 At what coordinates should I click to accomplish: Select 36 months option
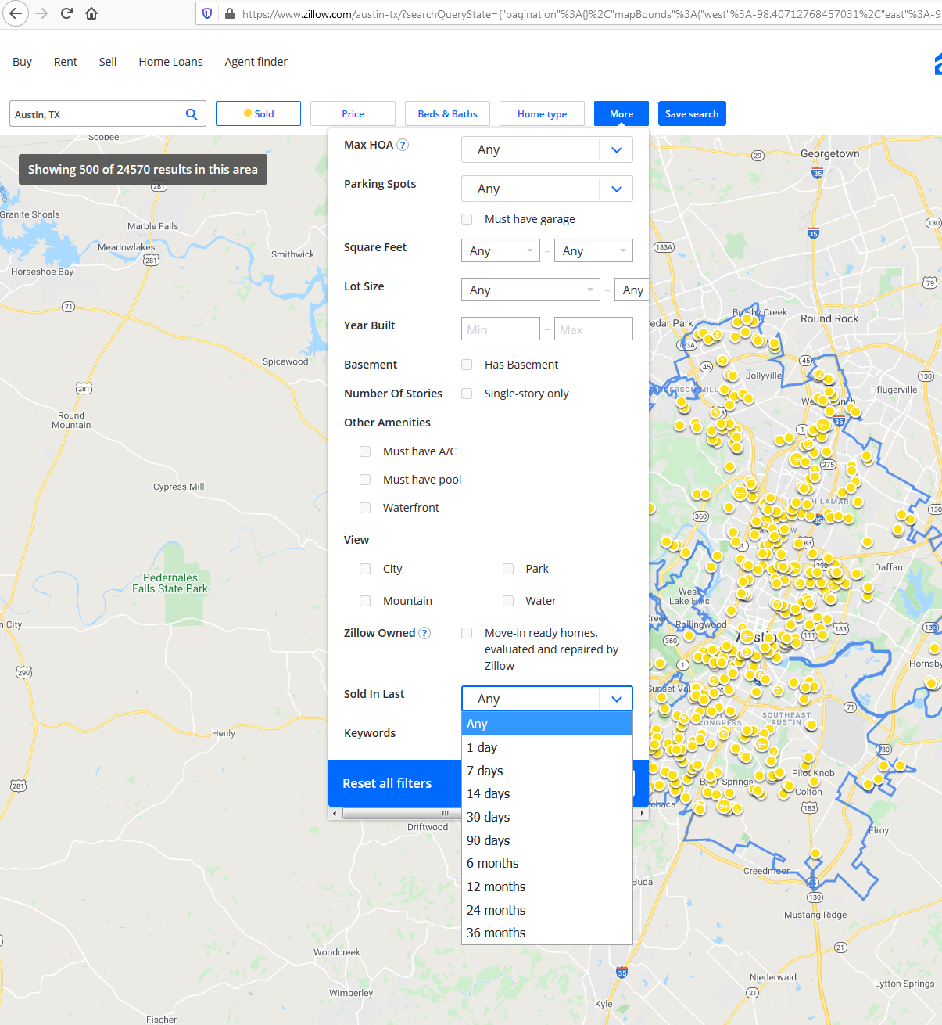[547, 933]
